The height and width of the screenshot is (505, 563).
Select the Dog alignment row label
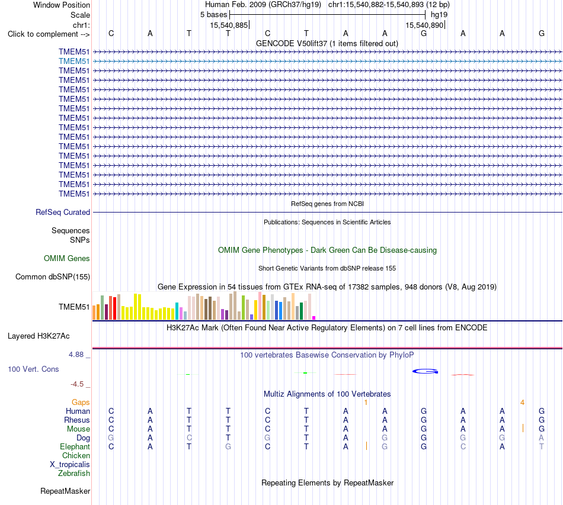83,438
